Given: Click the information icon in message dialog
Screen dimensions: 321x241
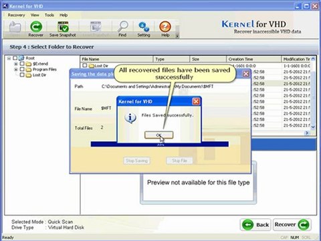Looking at the screenshot, I should pyautogui.click(x=130, y=118).
